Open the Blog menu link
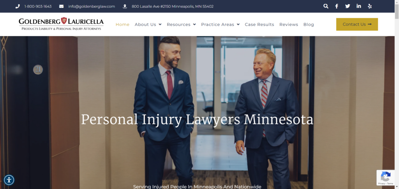The width and height of the screenshot is (399, 189). pos(309,24)
